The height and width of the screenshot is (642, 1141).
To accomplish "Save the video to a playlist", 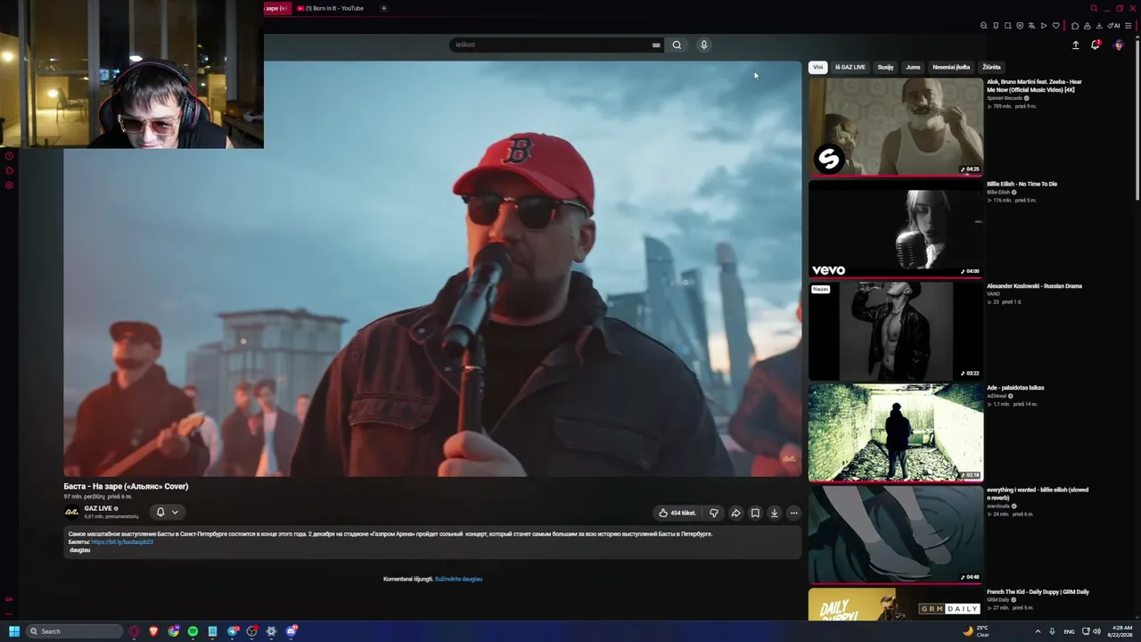I will coord(755,513).
